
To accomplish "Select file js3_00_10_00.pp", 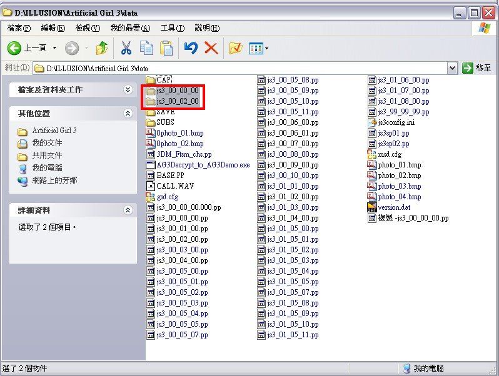I will [293, 176].
